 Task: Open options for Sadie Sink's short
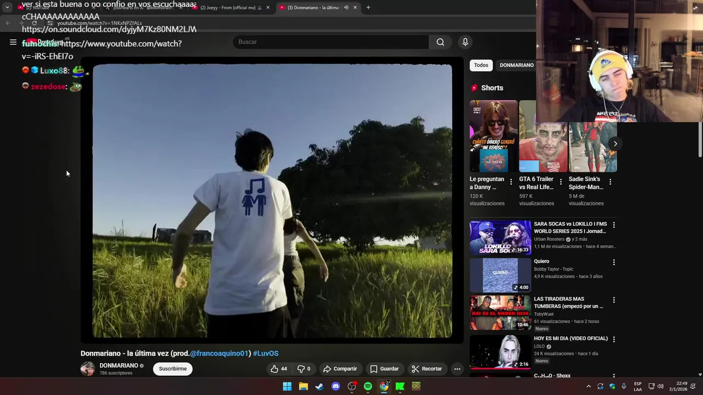click(x=610, y=182)
